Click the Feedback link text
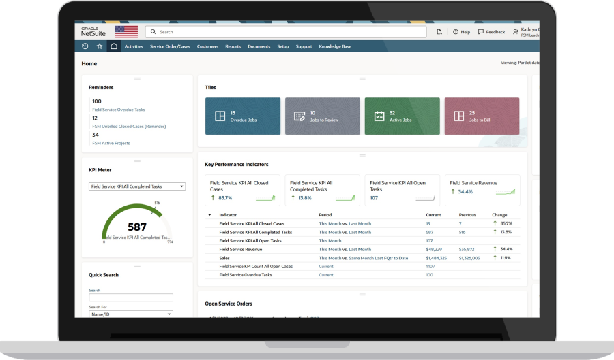This screenshot has height=360, width=614. click(495, 32)
